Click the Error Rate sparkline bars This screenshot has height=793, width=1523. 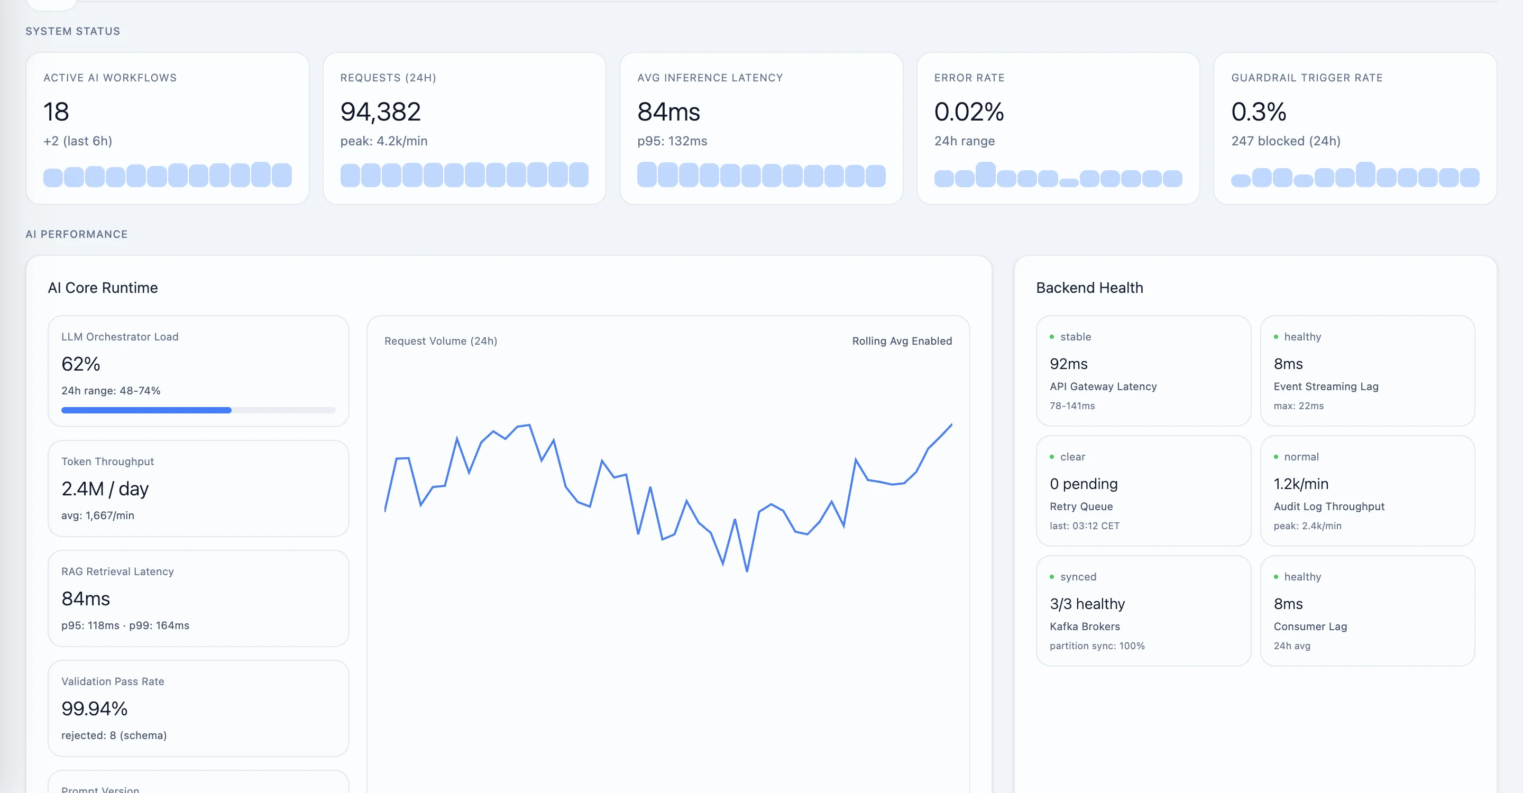click(x=1058, y=176)
